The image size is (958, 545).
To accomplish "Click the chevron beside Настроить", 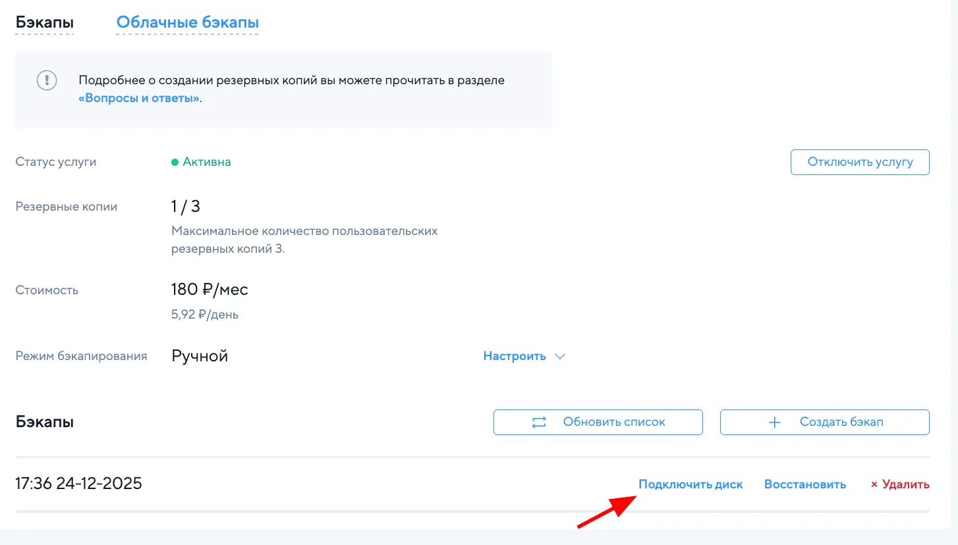I will 560,356.
